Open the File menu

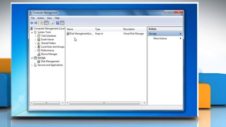[x=33, y=18]
